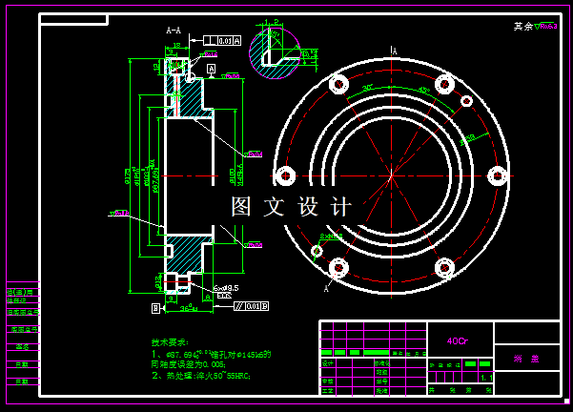573x412 pixels.
Task: Click the small threaded hole beside 45° dimension
Action: click(466, 101)
